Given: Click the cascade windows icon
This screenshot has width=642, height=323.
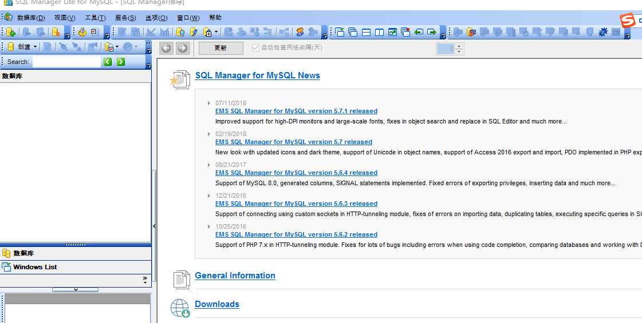Looking at the screenshot, I should [353, 32].
